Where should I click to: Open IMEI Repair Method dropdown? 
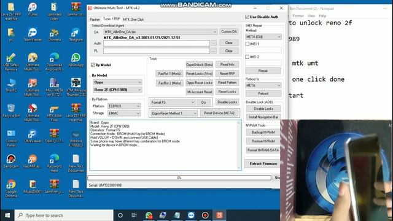(263, 37)
